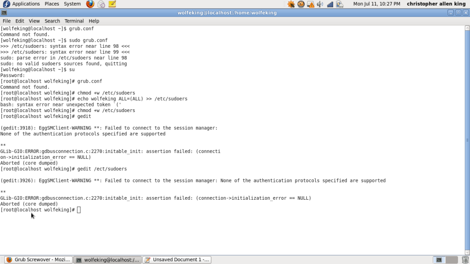Open the sticky notes panel icon
Screen dimensions: 470x264
pos(112,4)
